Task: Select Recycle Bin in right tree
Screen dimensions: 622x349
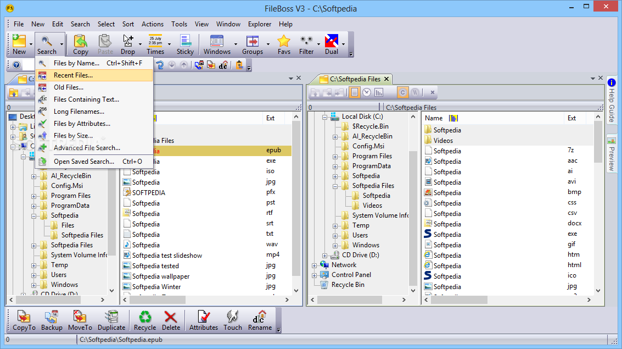Action: click(x=348, y=285)
